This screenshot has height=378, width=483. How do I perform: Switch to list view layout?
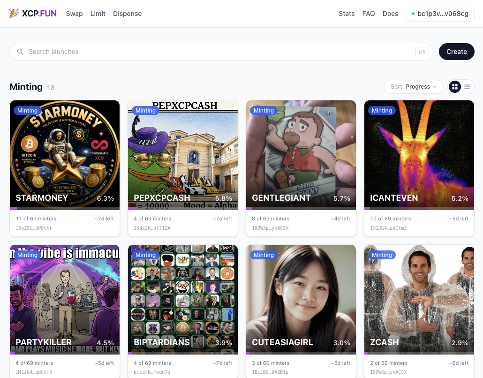(467, 87)
